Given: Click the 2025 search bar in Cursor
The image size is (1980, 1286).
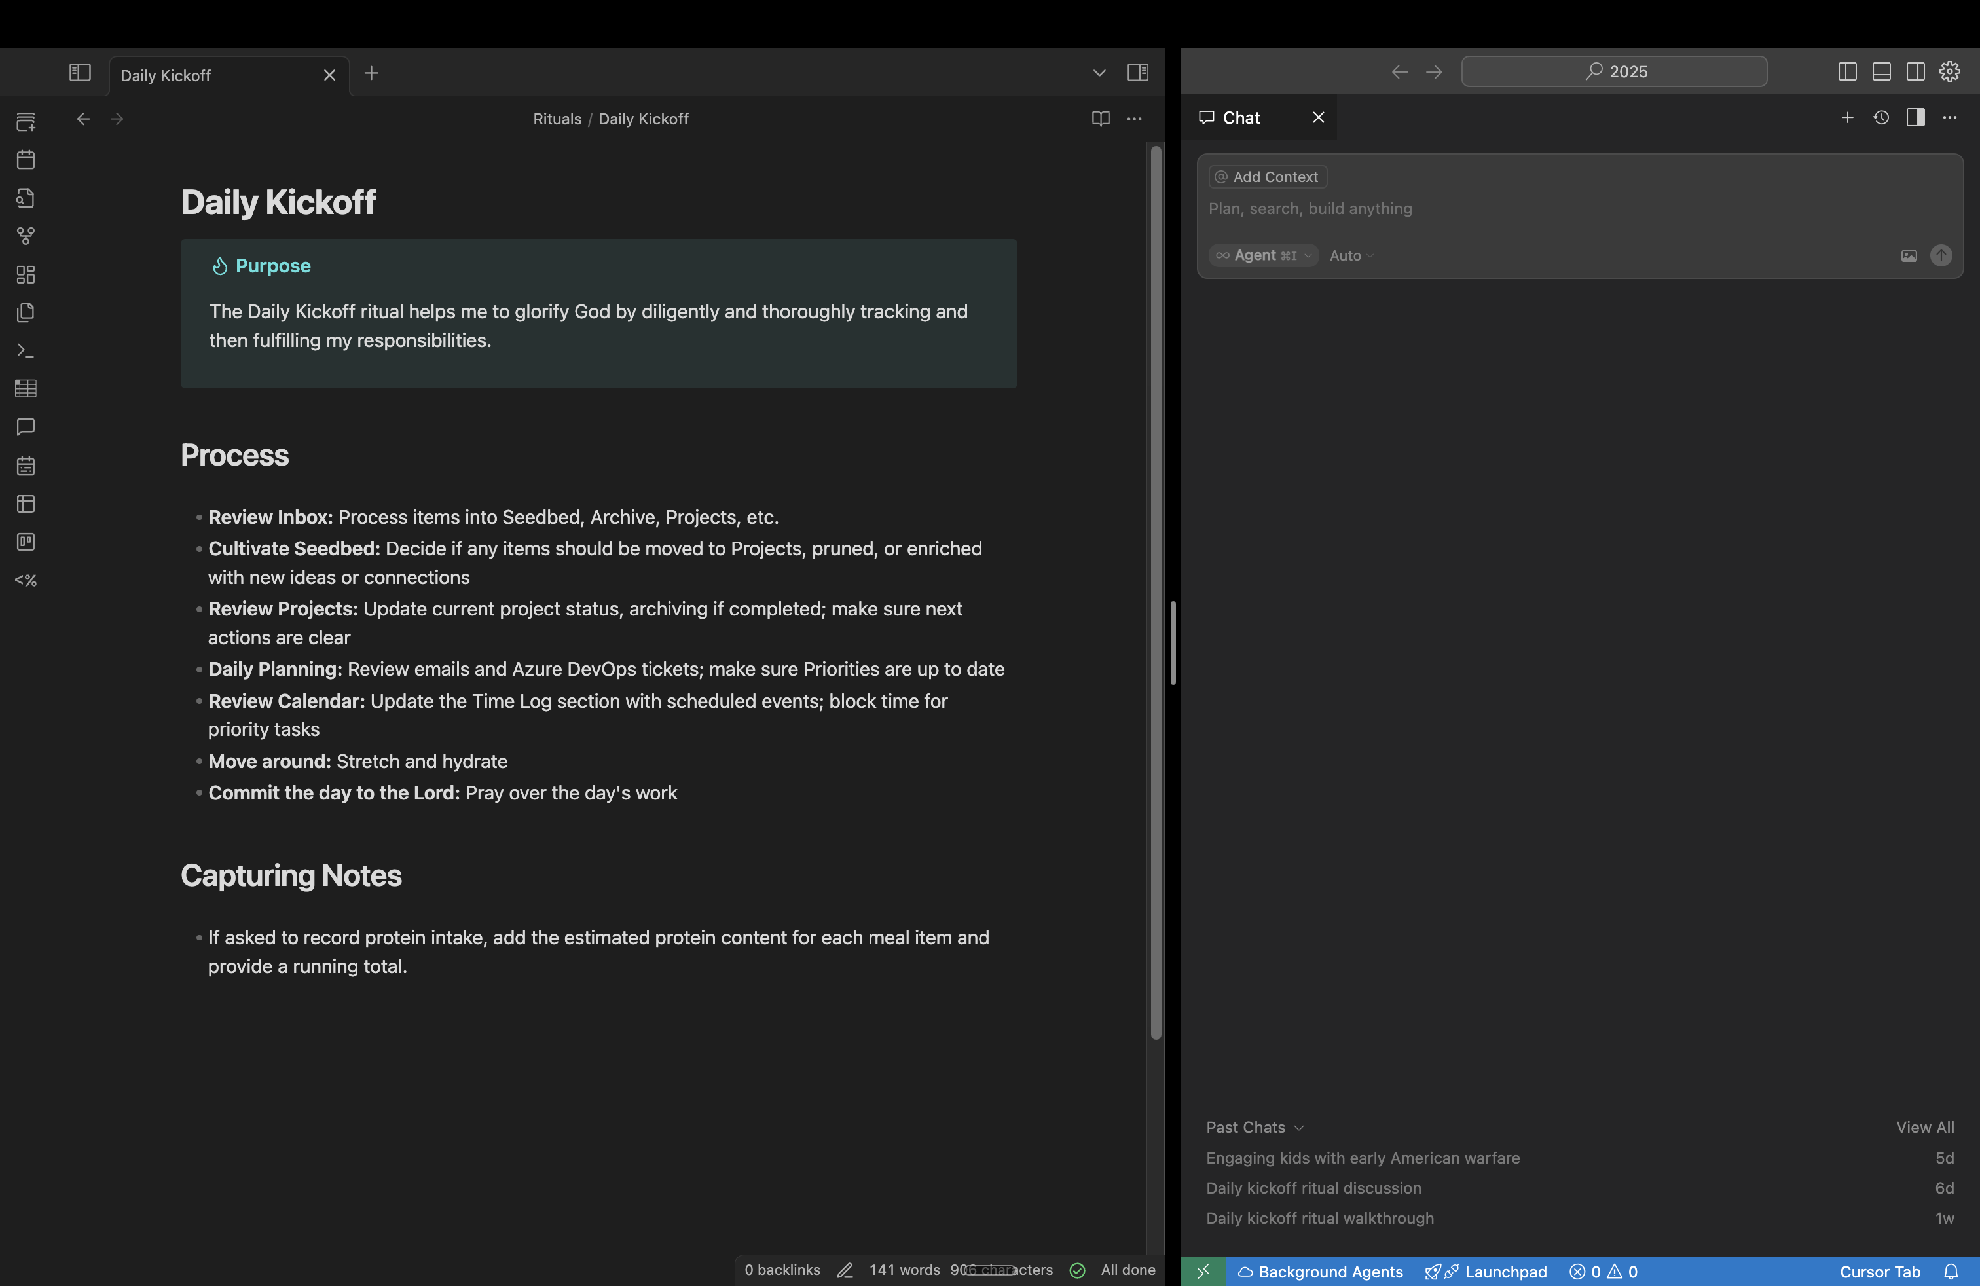Looking at the screenshot, I should (1614, 71).
